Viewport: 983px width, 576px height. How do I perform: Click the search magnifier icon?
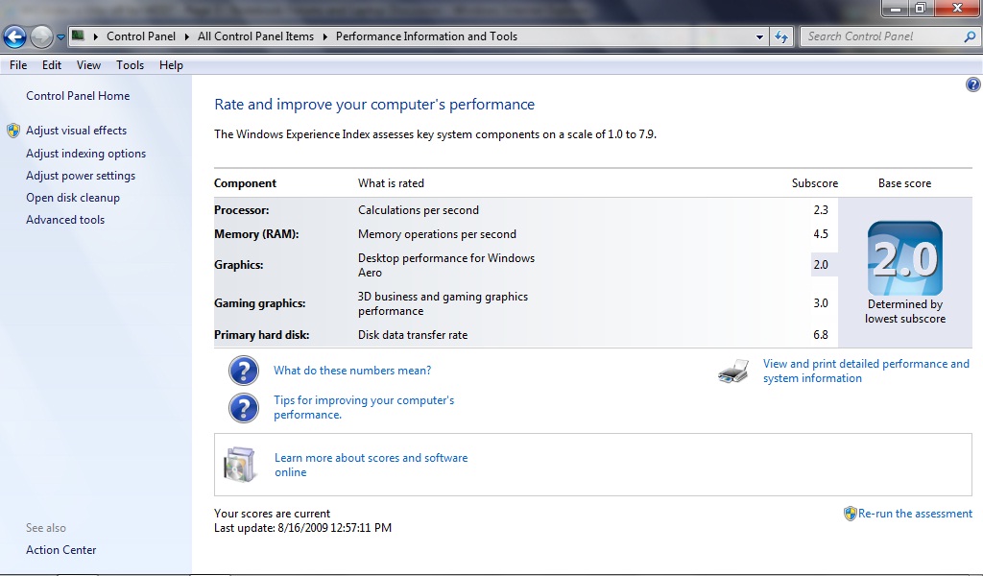click(x=970, y=36)
